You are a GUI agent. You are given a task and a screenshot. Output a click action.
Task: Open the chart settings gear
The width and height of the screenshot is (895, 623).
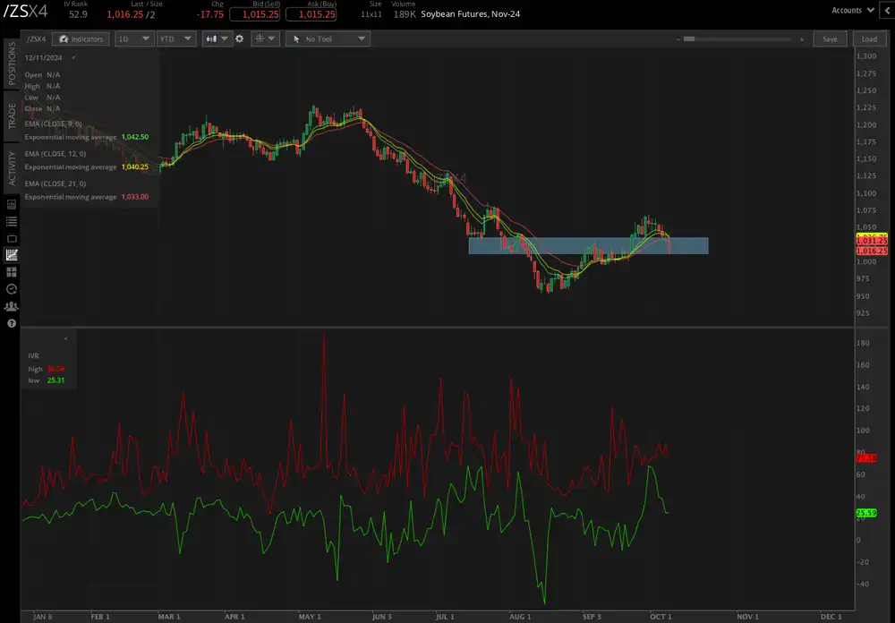point(239,39)
